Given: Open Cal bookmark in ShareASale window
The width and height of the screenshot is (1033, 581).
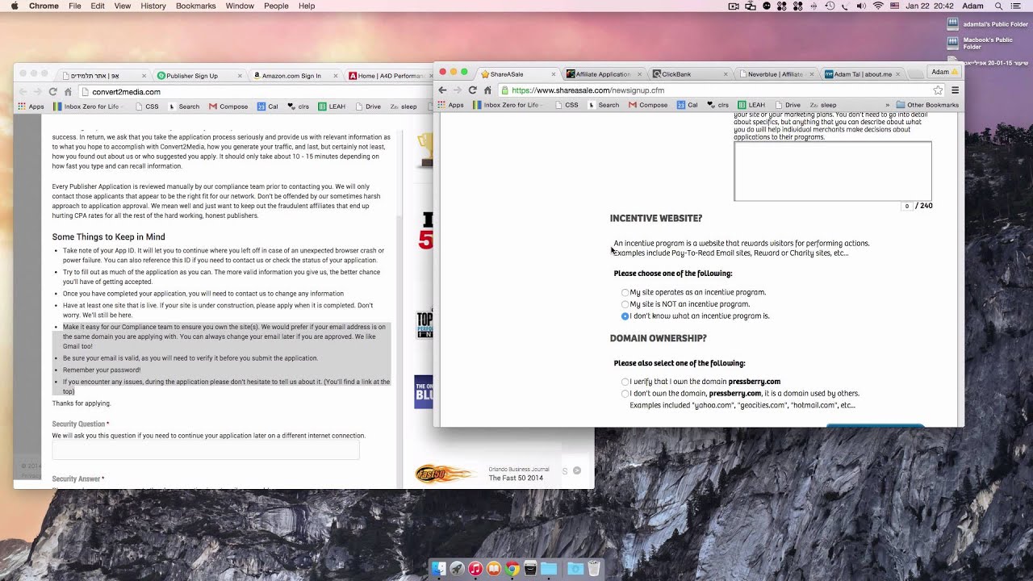Looking at the screenshot, I should click(x=687, y=105).
